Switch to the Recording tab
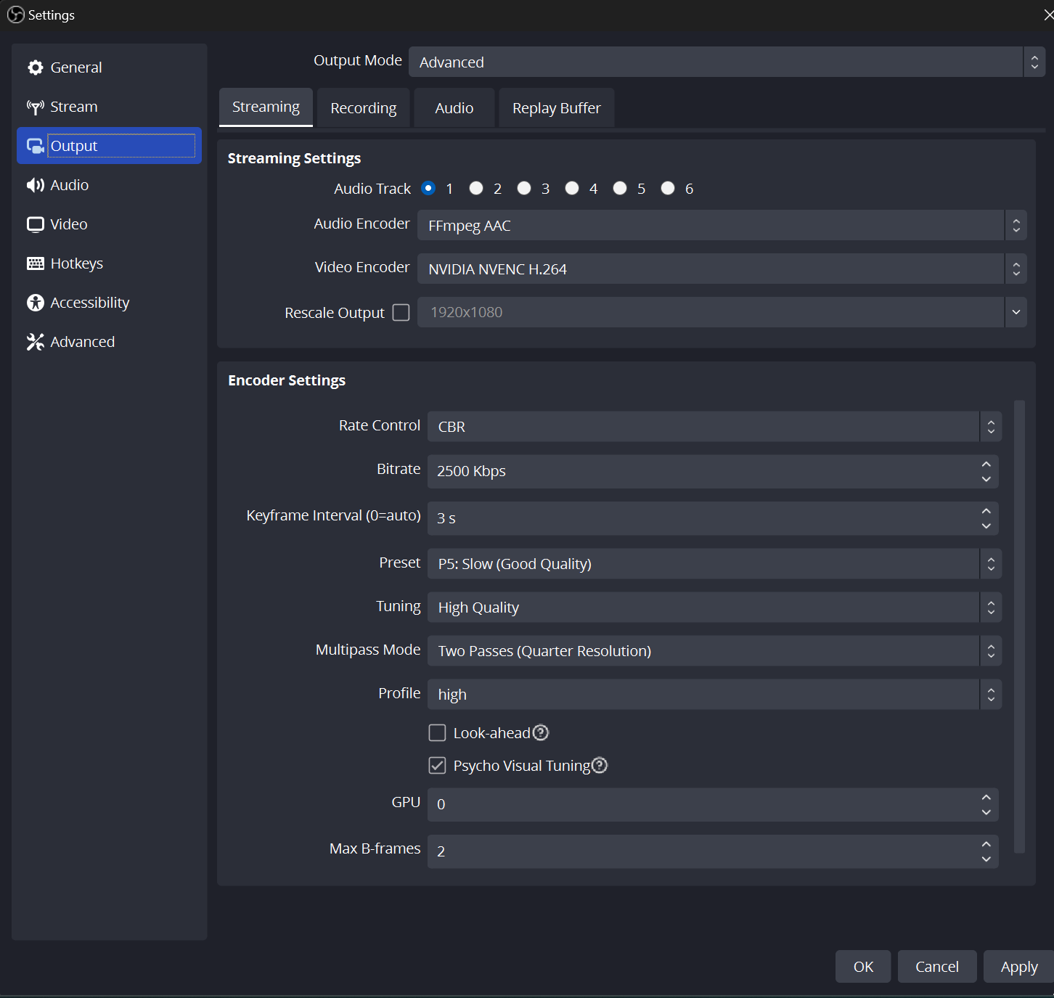 tap(364, 108)
